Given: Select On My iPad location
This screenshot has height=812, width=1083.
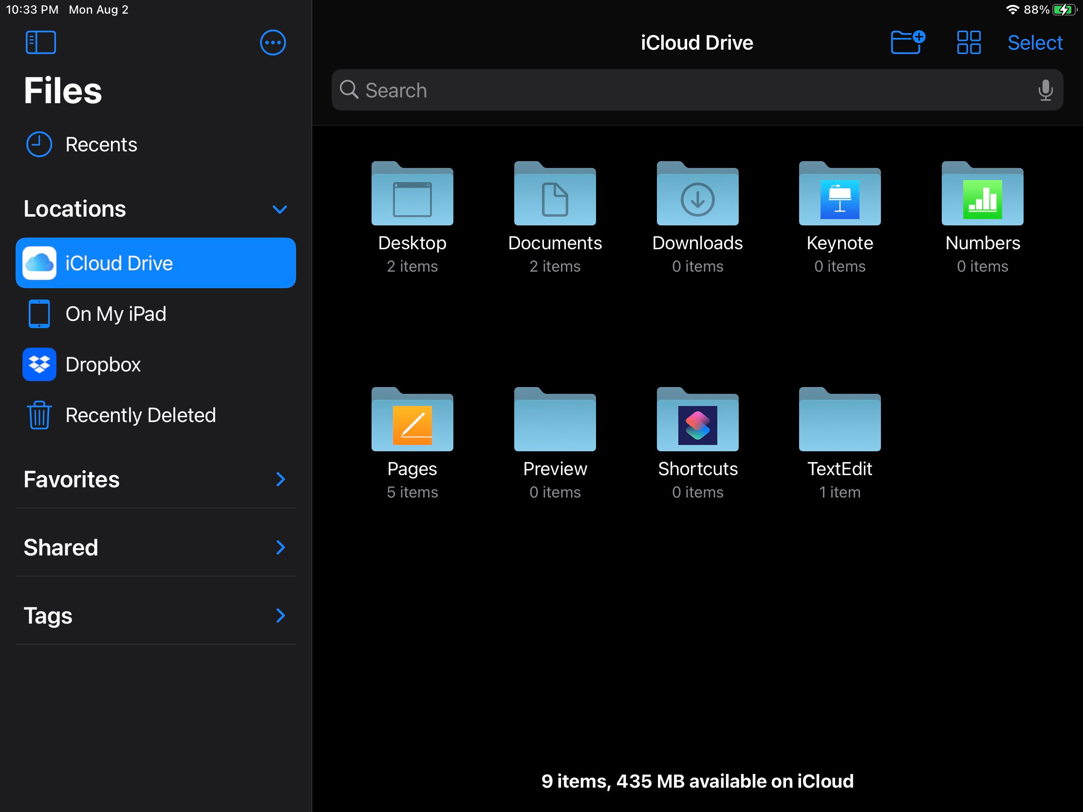Looking at the screenshot, I should pyautogui.click(x=115, y=314).
